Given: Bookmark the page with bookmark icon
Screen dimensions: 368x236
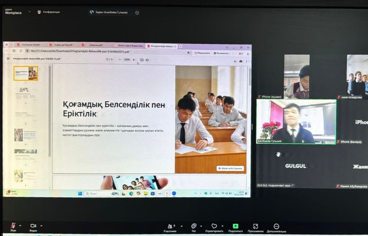Looking at the screenshot, I should click(188, 53).
